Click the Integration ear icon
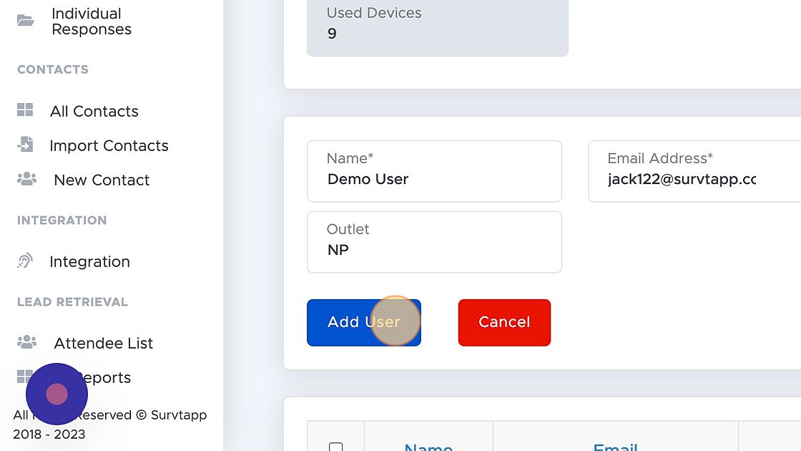The width and height of the screenshot is (801, 451). [24, 261]
